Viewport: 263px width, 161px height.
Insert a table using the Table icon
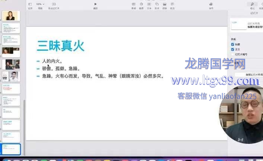coord(133,4)
